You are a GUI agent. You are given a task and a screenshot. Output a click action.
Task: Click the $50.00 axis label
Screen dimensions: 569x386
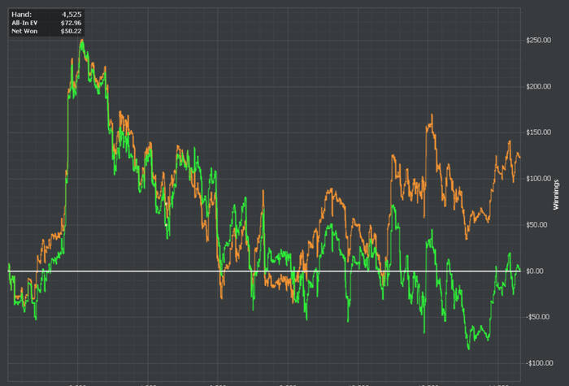536,225
